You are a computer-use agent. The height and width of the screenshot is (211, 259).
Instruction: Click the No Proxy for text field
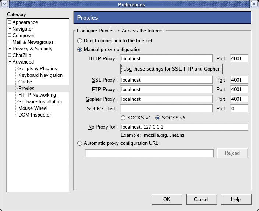(184, 127)
